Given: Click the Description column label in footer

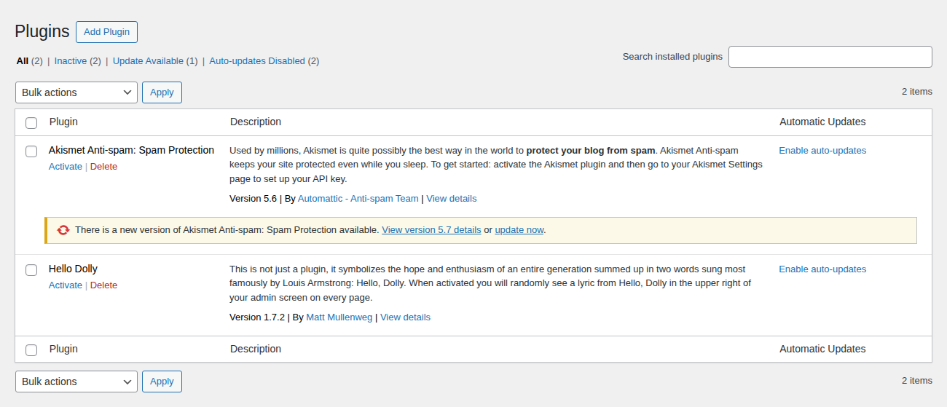Looking at the screenshot, I should tap(256, 349).
